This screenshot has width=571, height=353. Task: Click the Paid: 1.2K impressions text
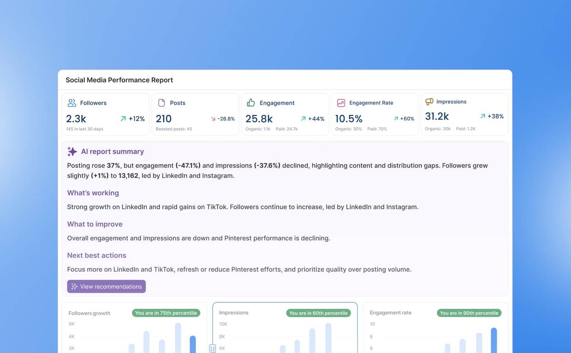[466, 129]
